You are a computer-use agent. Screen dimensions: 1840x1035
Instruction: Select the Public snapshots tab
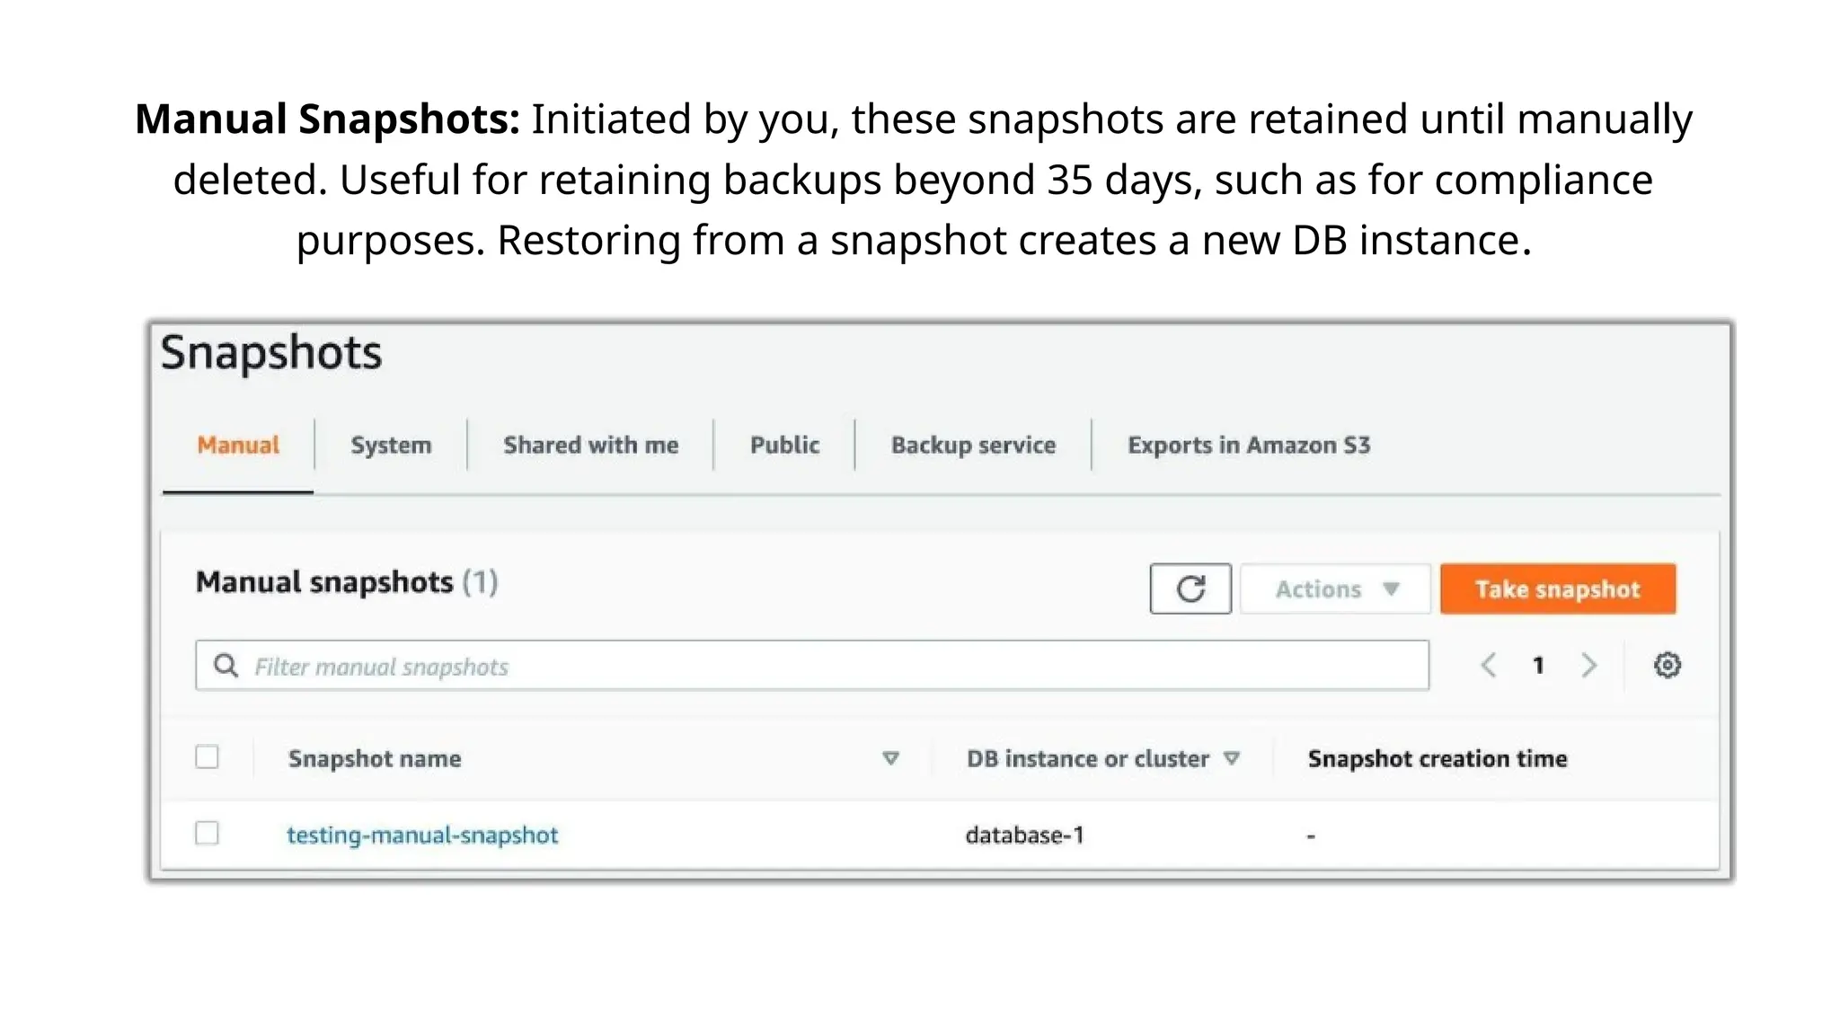[x=784, y=446]
